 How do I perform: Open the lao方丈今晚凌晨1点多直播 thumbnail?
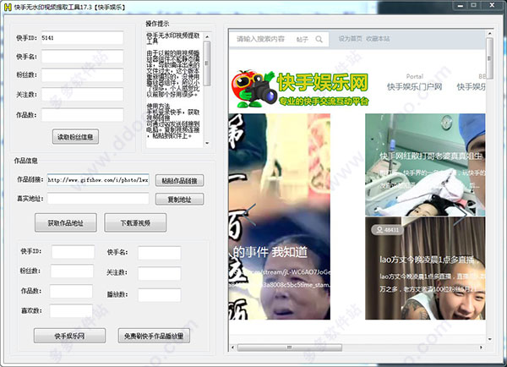425,268
